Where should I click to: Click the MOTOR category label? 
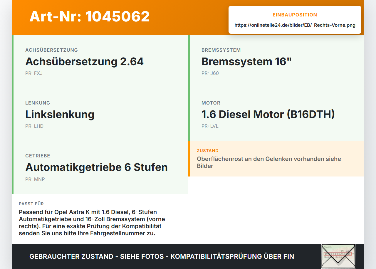click(211, 103)
